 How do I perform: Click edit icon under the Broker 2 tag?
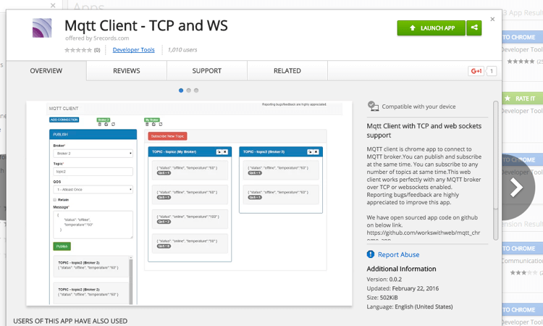[106, 124]
